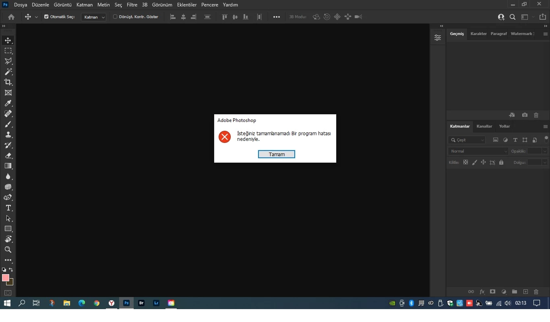Toggle the layer filter on/off switch
550x322 pixels.
546,139
